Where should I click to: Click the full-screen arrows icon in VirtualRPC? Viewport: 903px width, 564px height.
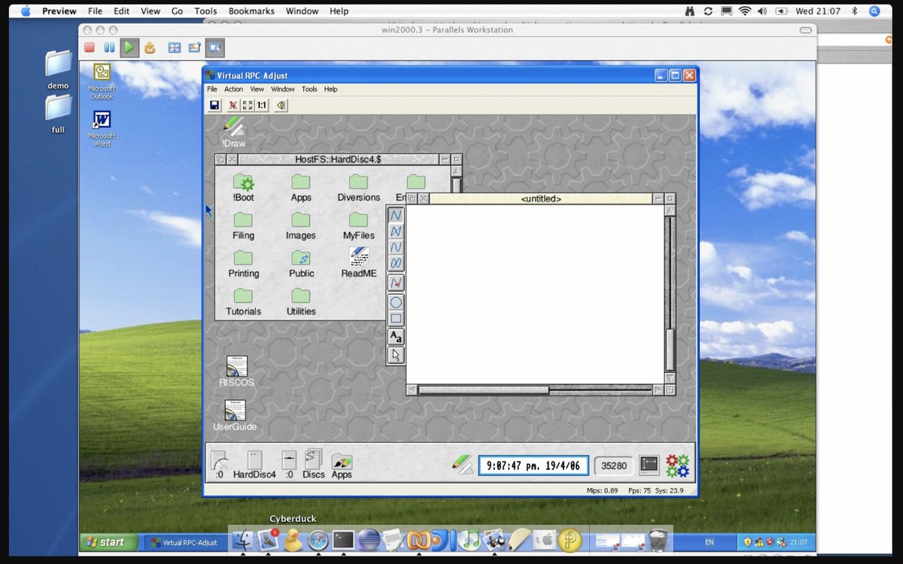point(248,105)
